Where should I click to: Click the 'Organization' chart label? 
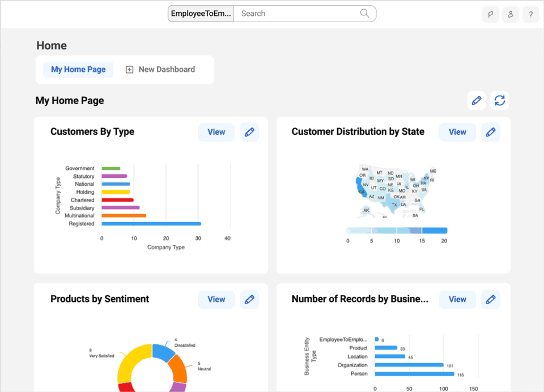pyautogui.click(x=352, y=365)
